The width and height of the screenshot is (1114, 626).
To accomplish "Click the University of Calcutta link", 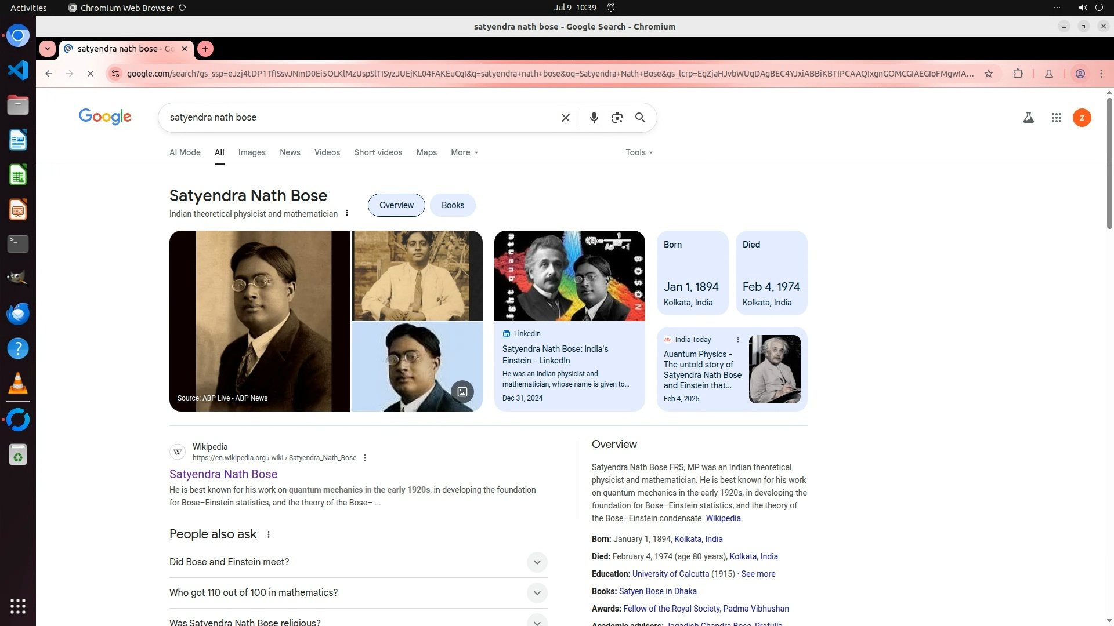I will (x=670, y=574).
